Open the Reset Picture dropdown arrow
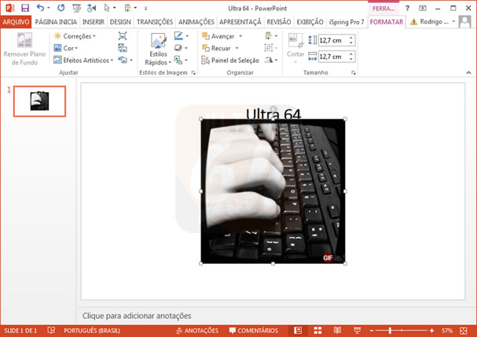Image resolution: width=477 pixels, height=337 pixels. click(131, 61)
